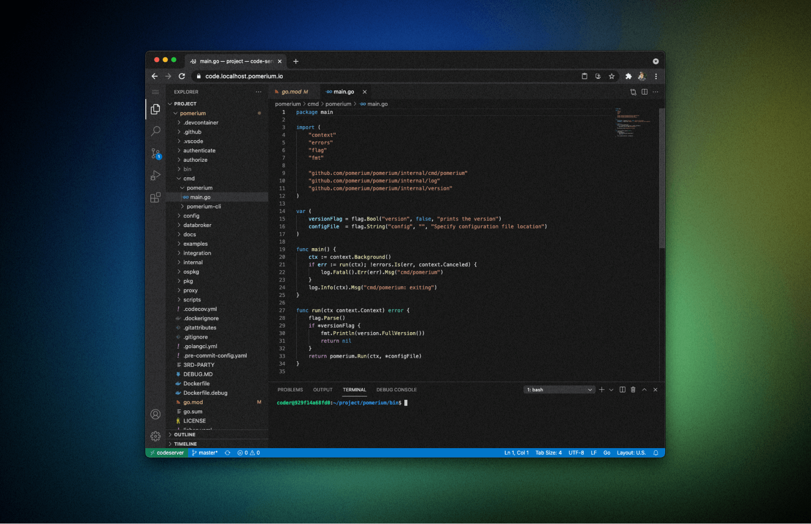This screenshot has width=811, height=524.
Task: Open the Extensions view
Action: pyautogui.click(x=155, y=197)
